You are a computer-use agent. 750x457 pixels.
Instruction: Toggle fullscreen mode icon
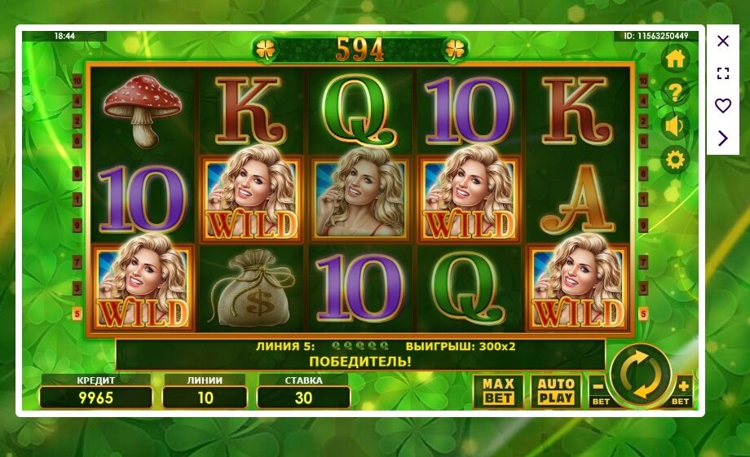(x=723, y=73)
